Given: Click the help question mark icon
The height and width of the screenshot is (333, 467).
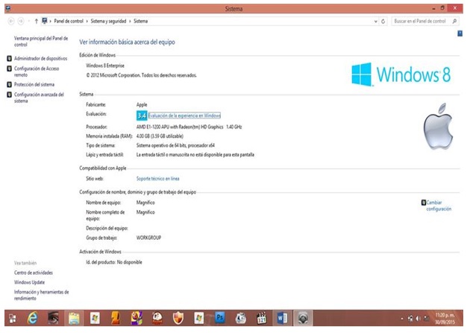Looking at the screenshot, I should 460,34.
